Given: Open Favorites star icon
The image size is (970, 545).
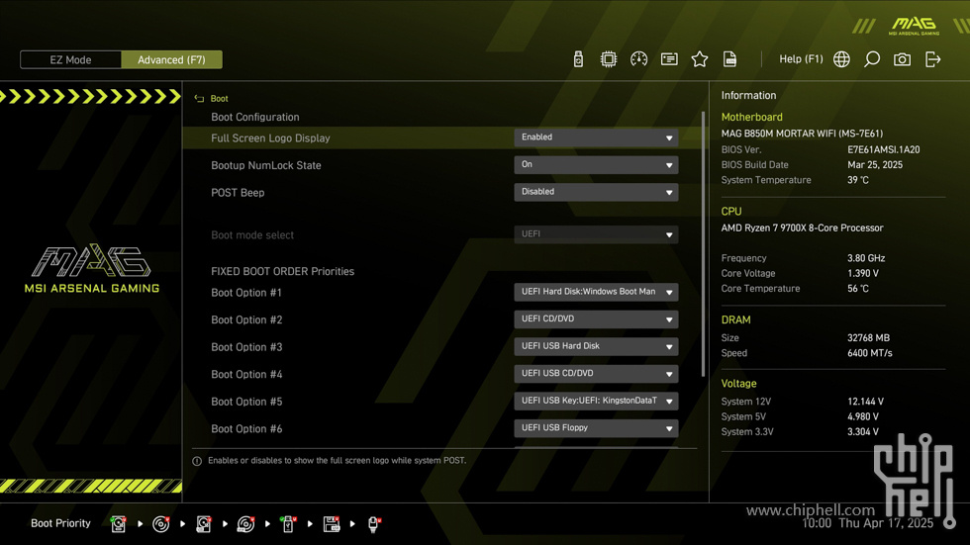Looking at the screenshot, I should coord(699,59).
